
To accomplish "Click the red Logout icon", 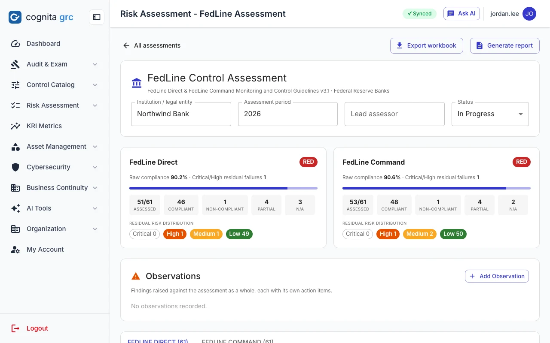I will click(x=15, y=328).
